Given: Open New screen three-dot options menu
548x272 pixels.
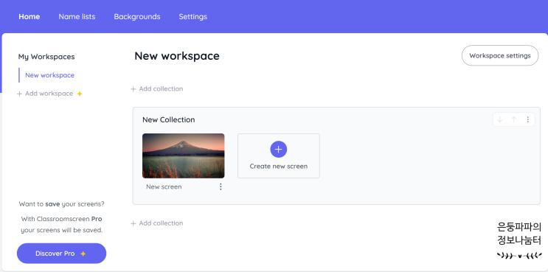Looking at the screenshot, I should pos(221,186).
